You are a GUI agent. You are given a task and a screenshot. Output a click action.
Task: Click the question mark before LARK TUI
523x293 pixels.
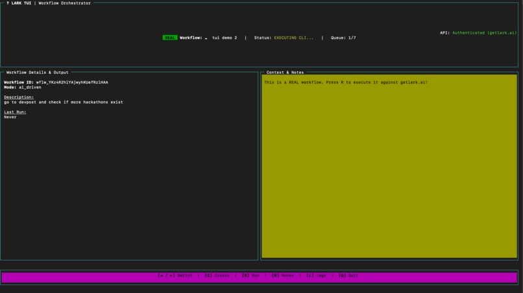pyautogui.click(x=8, y=3)
